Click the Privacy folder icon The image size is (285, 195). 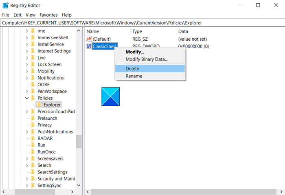click(x=33, y=125)
